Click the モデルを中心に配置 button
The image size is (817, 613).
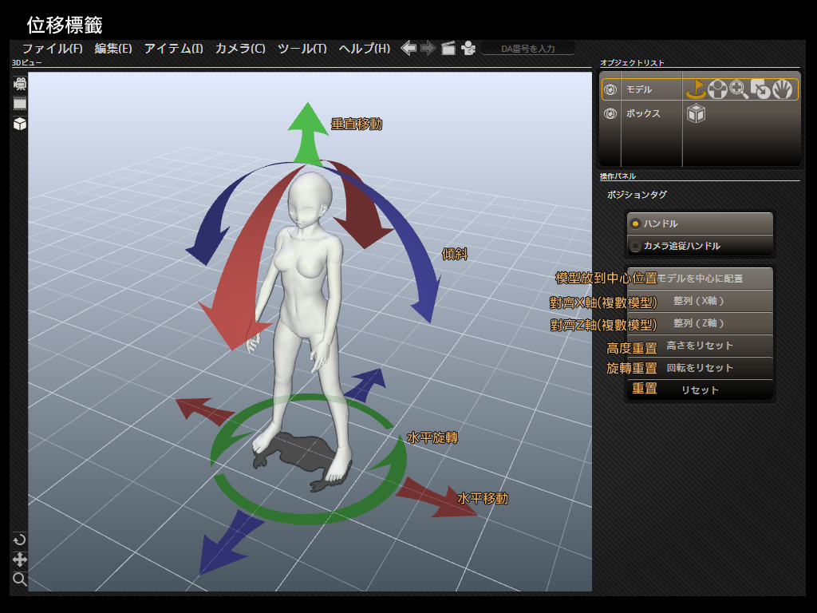(x=700, y=279)
